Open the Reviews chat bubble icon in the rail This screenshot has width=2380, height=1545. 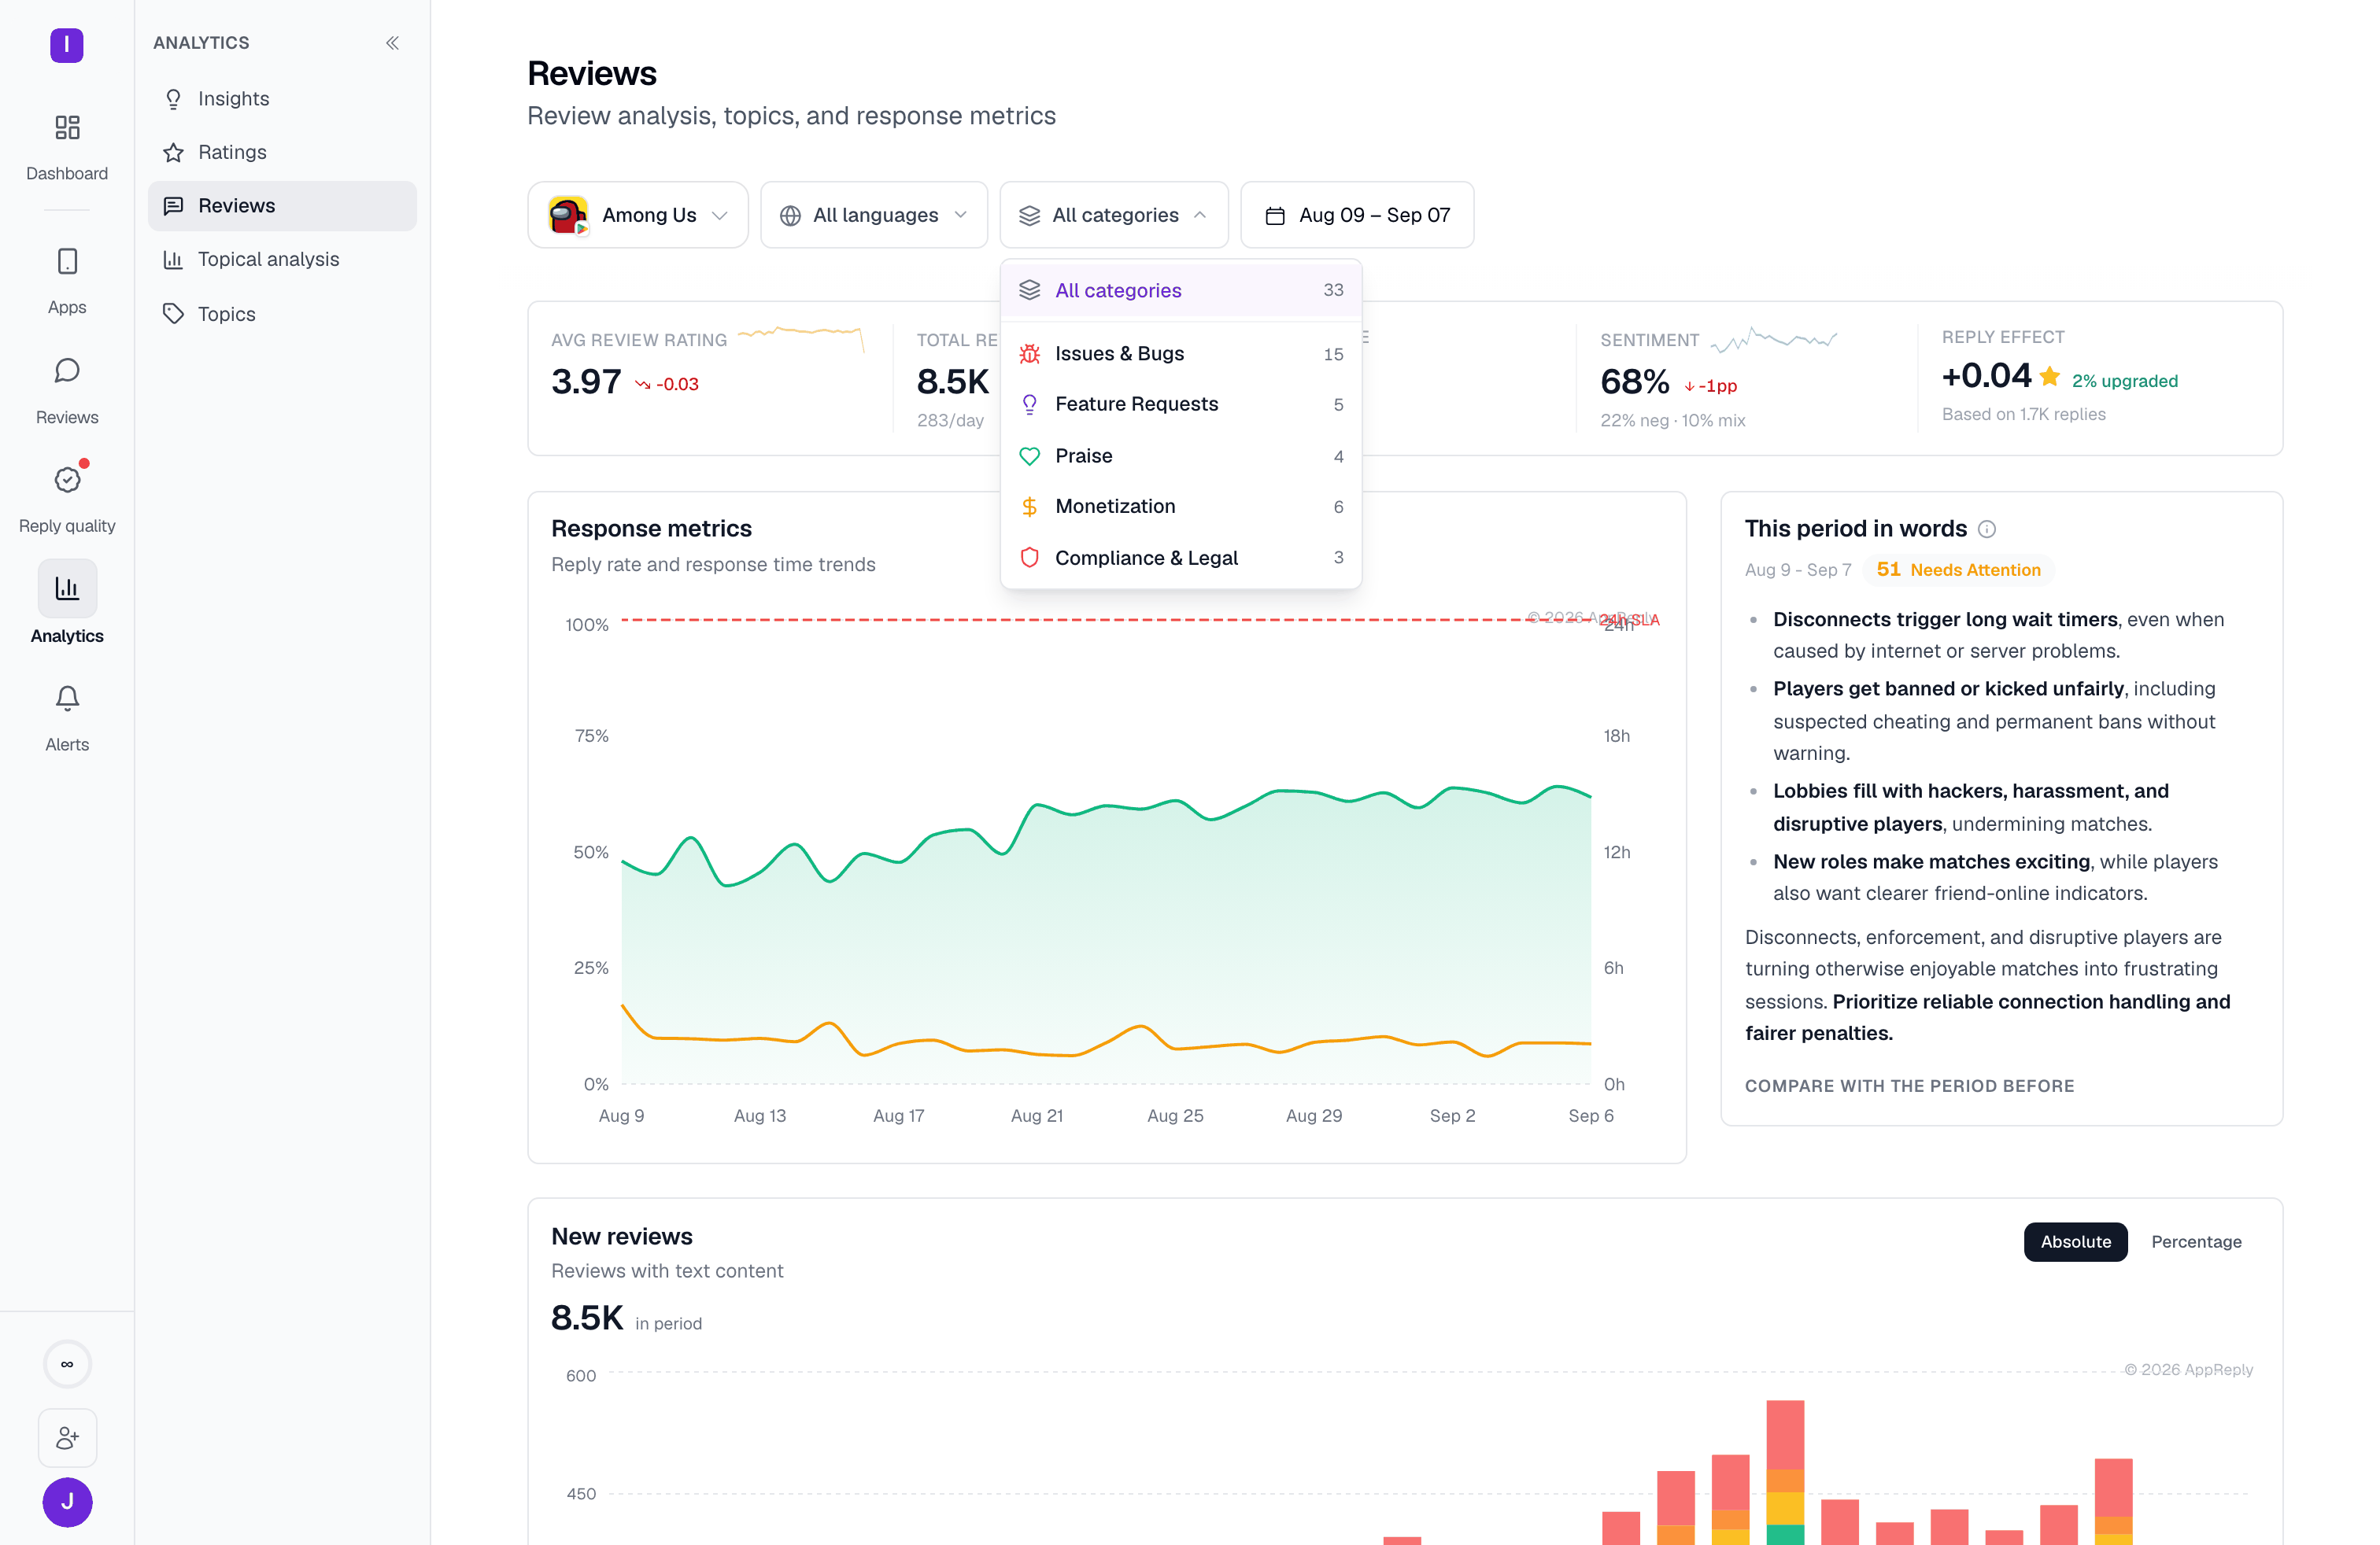point(67,371)
